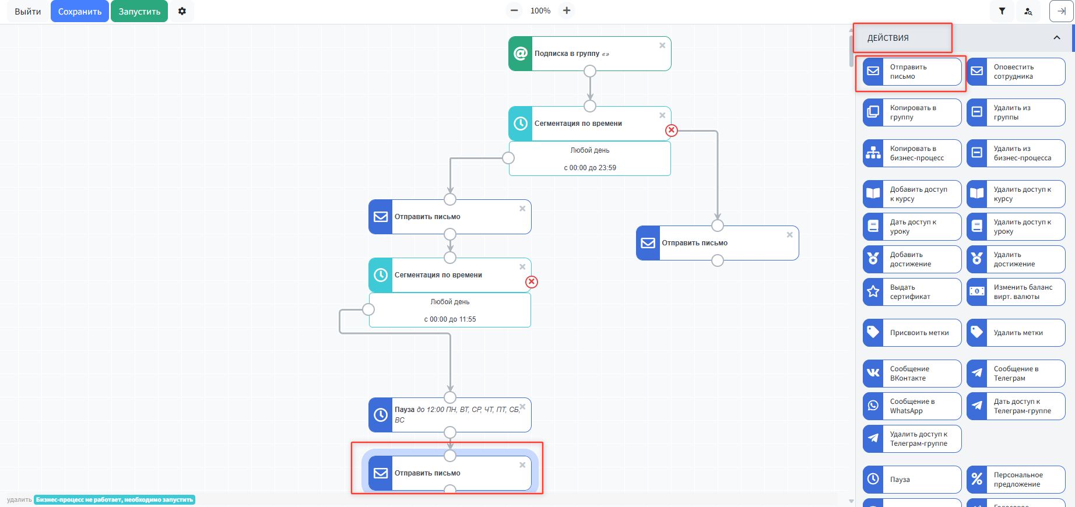Click the Выйти button
The height and width of the screenshot is (507, 1075).
28,12
